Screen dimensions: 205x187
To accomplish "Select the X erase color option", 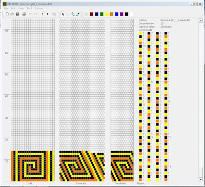I will (x=87, y=14).
